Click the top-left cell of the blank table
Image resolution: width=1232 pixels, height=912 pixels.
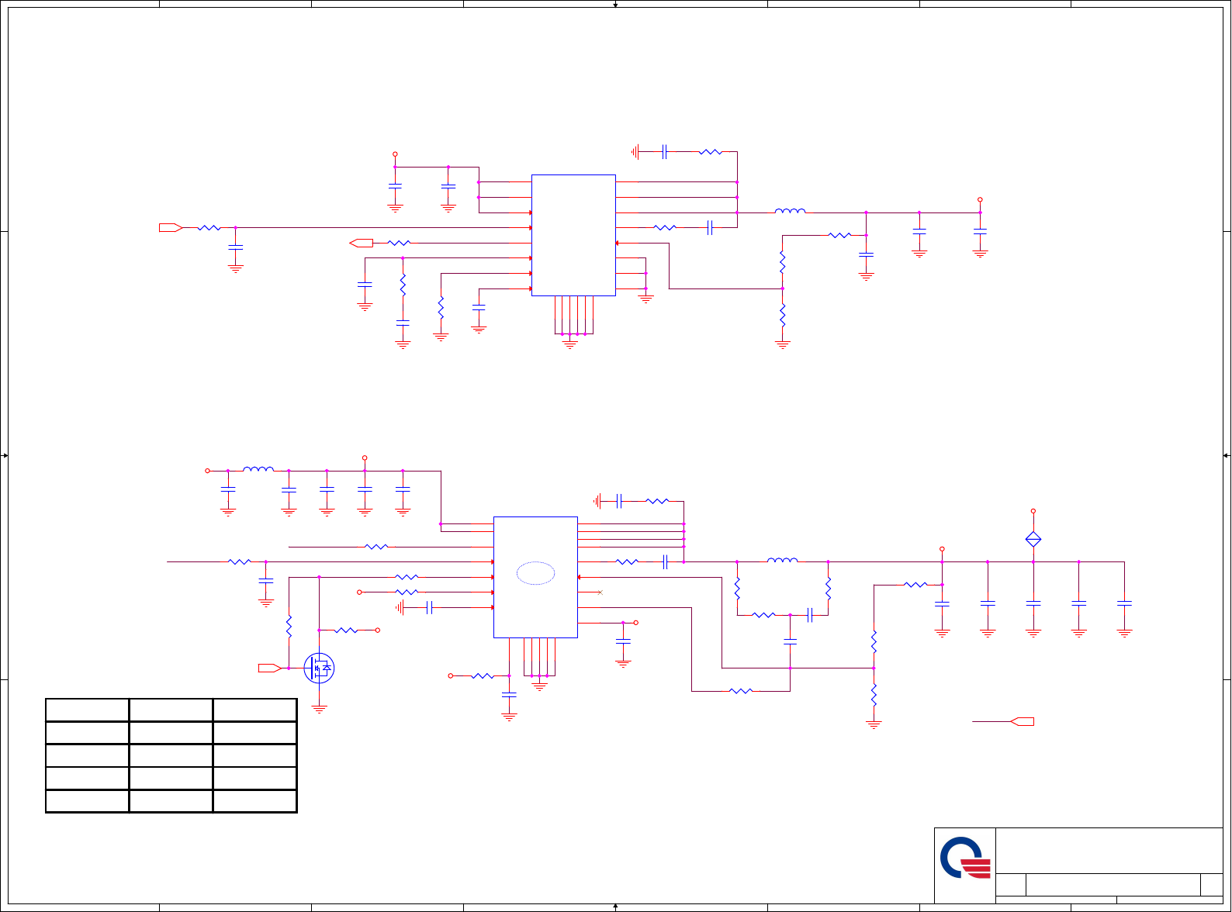88,710
